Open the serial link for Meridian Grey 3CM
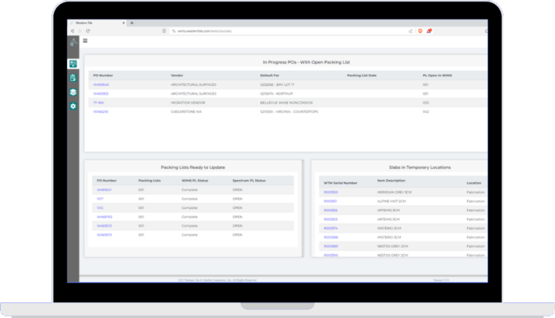Image resolution: width=555 pixels, height=318 pixels. tap(330, 192)
